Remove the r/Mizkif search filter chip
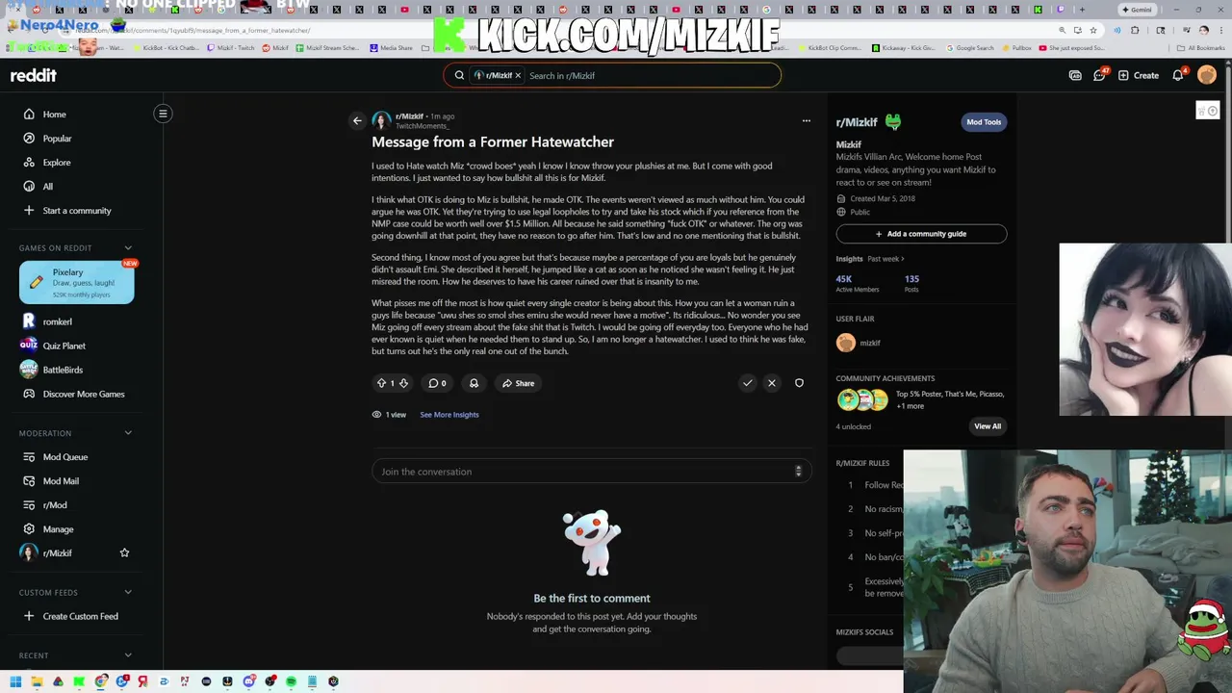This screenshot has width=1232, height=693. (518, 75)
